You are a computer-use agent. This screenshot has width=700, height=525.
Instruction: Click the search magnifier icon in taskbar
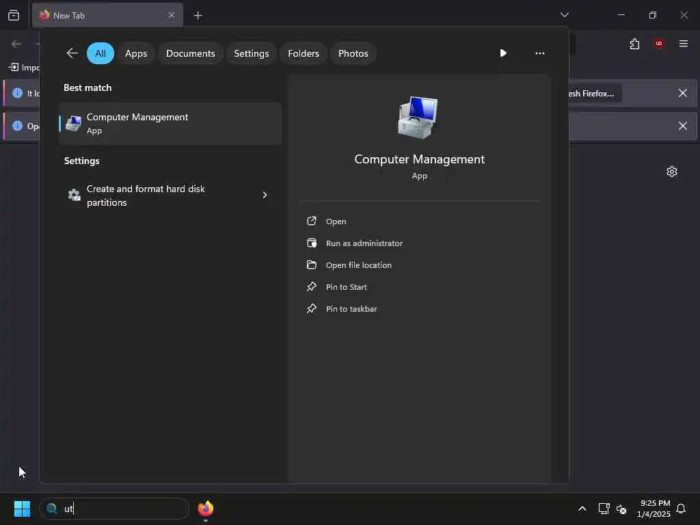(52, 509)
